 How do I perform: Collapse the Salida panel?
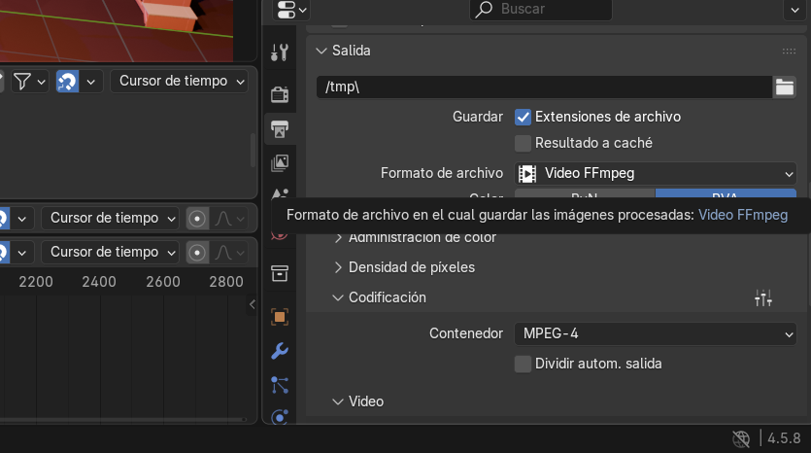pos(321,51)
